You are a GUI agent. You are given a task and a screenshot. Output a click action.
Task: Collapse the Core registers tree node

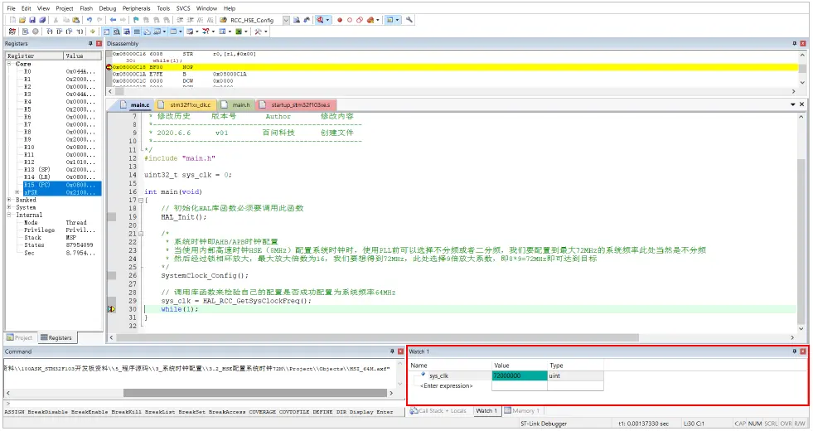click(x=9, y=64)
